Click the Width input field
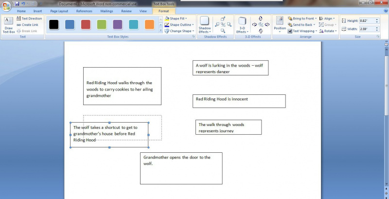 pyautogui.click(x=367, y=29)
